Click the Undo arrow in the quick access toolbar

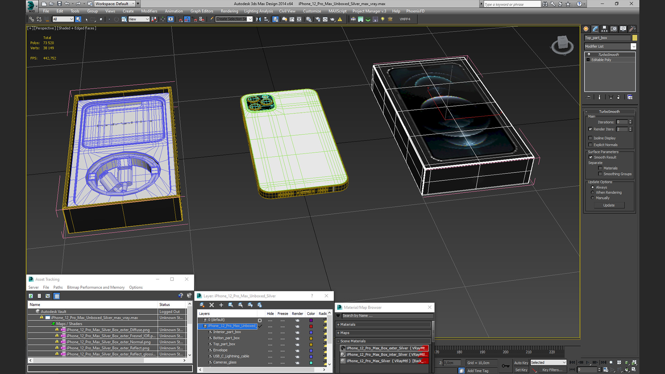(67, 4)
